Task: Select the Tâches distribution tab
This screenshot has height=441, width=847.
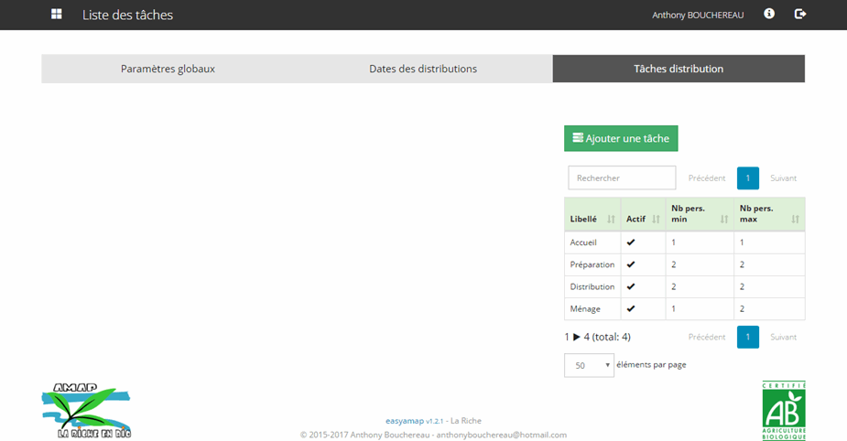Action: click(x=679, y=69)
